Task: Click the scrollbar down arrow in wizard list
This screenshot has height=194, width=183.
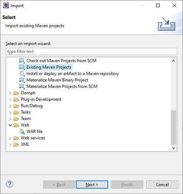Action: [173, 148]
